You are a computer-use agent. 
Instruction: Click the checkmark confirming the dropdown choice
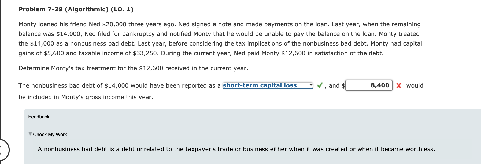319,85
